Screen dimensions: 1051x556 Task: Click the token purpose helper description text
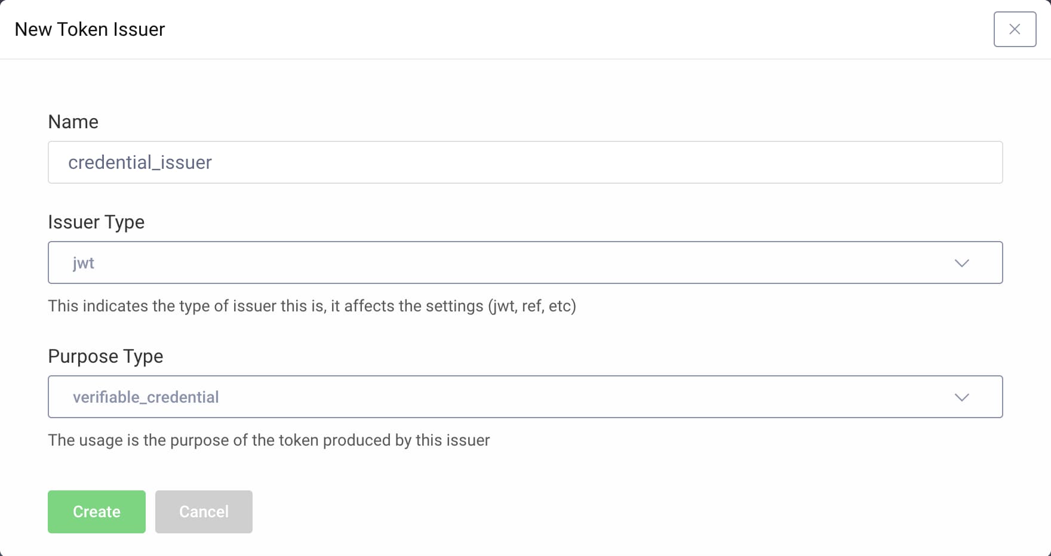coord(269,440)
